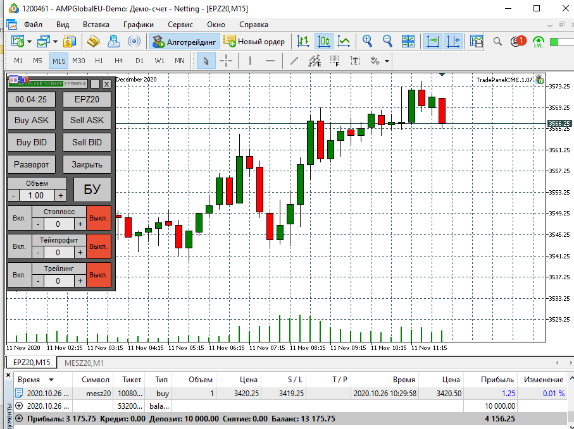Click the Разворот button
The image size is (574, 429).
(x=32, y=164)
